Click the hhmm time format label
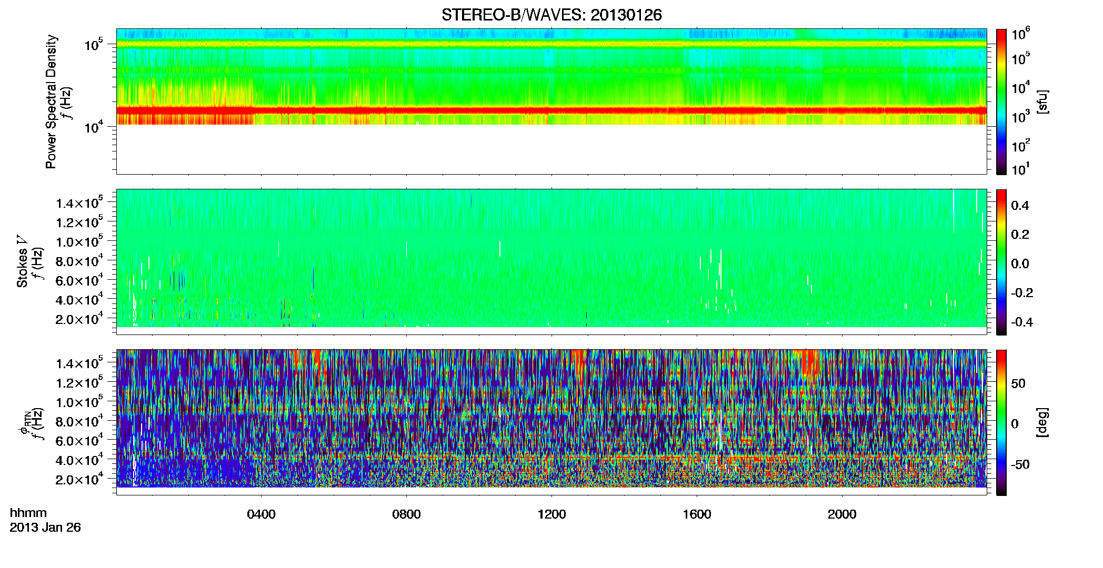The width and height of the screenshot is (1103, 568). point(28,513)
